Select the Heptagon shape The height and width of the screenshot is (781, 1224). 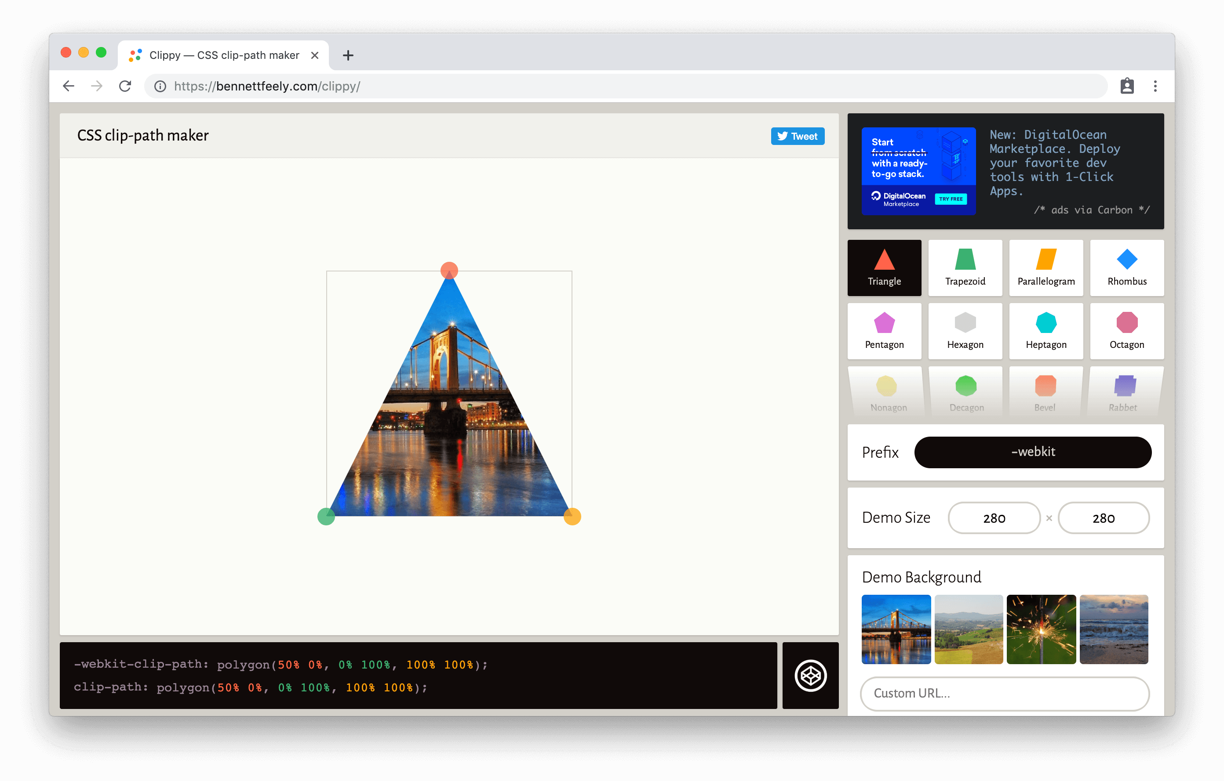point(1045,331)
